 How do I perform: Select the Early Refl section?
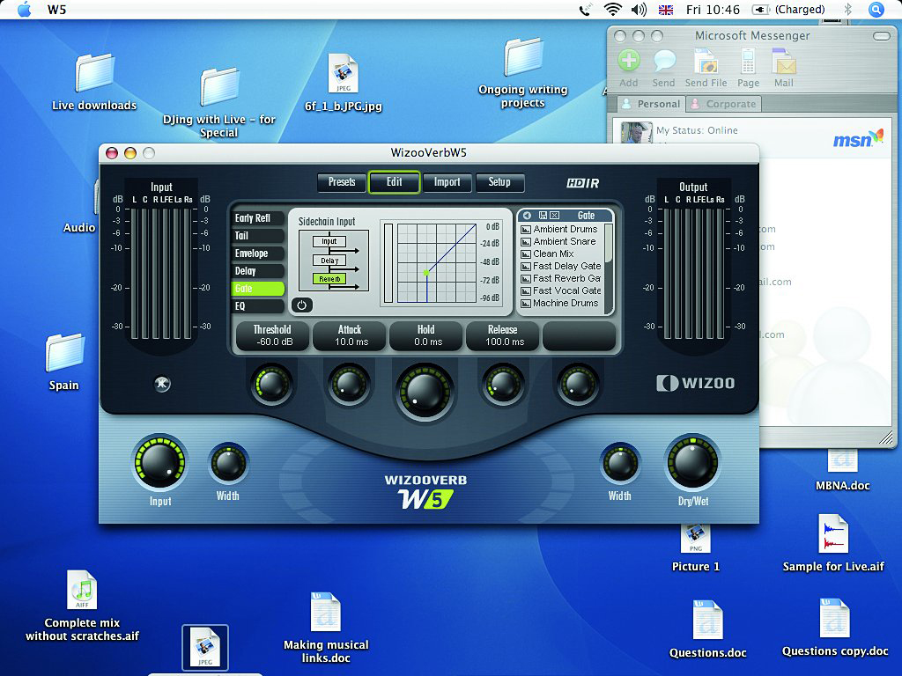258,218
